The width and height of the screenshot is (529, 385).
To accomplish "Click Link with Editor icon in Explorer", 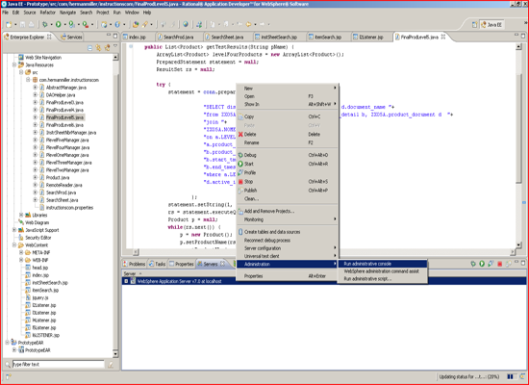I will coord(98,48).
